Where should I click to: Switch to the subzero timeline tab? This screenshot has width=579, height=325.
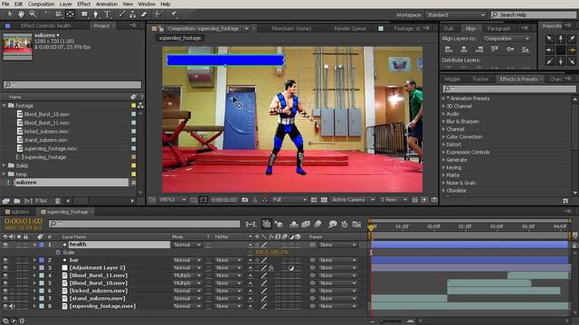coord(20,212)
